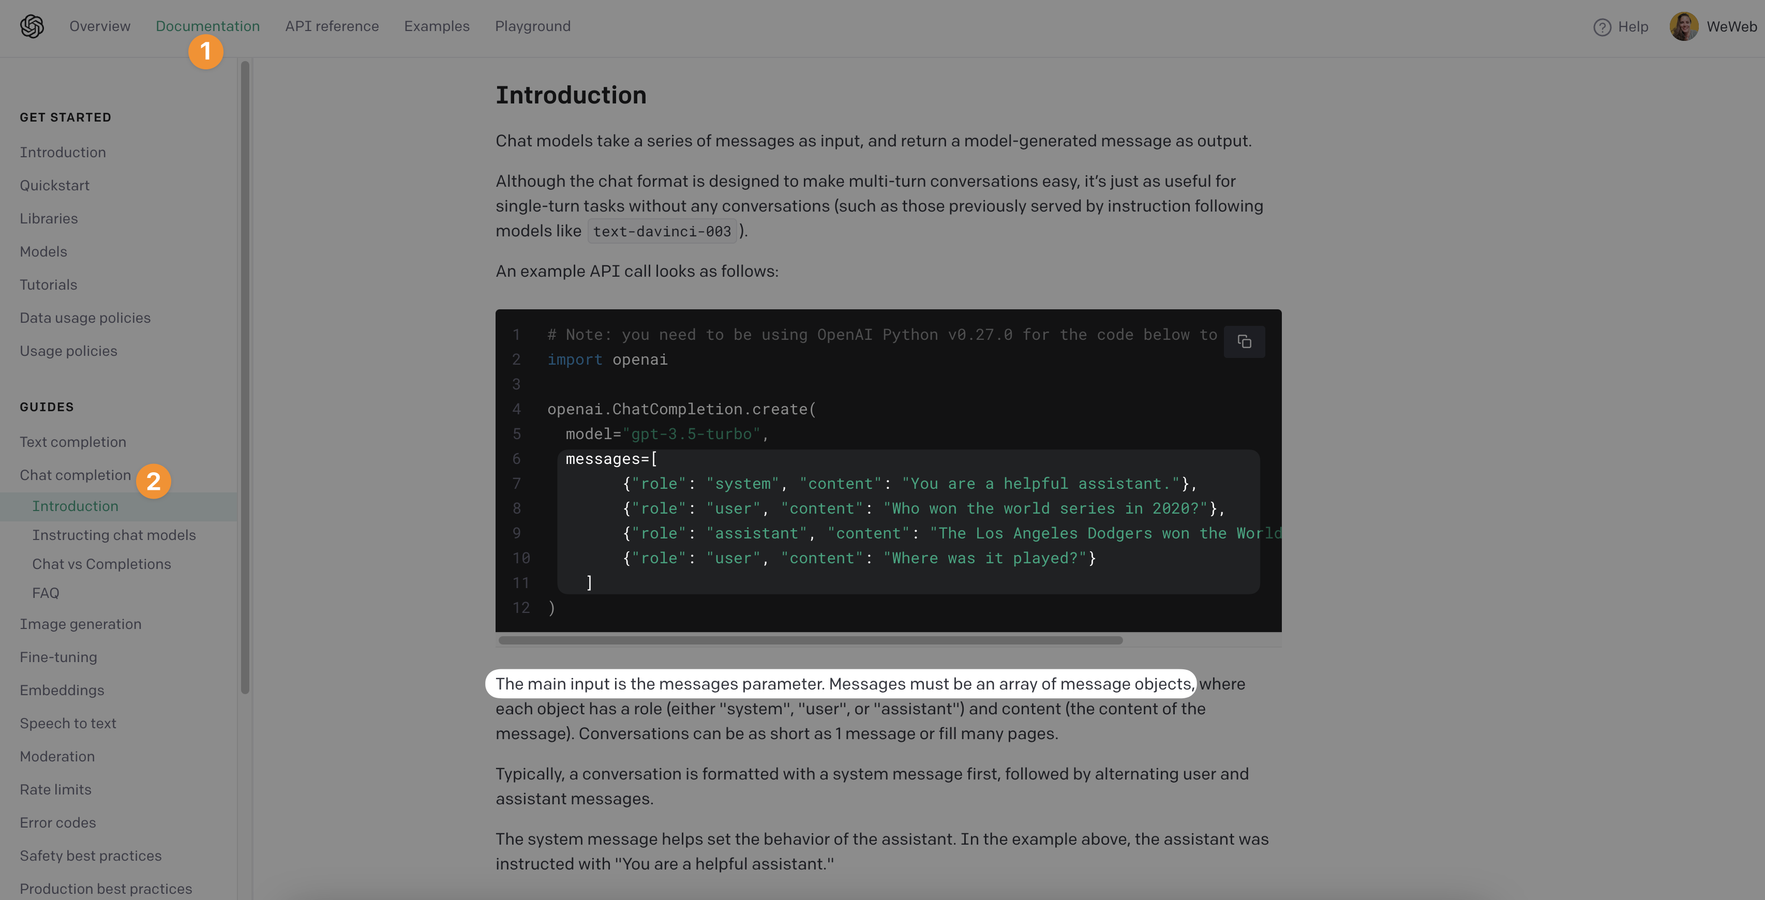Click orange badge 2 beside Chat completion
The height and width of the screenshot is (900, 1765).
(154, 482)
